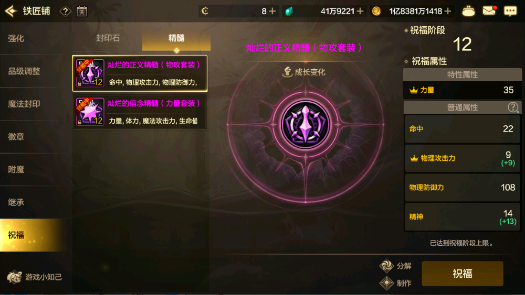The width and height of the screenshot is (525, 295).
Task: Click the 分解 swirl icon
Action: [x=386, y=266]
